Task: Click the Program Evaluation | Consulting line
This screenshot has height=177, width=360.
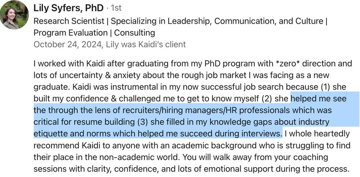Action: point(94,33)
